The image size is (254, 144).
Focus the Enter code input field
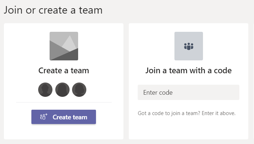pos(189,93)
